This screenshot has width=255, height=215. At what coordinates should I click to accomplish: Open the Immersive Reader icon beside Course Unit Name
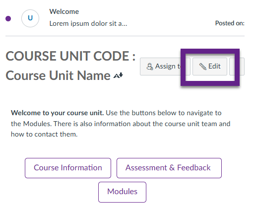pos(118,75)
